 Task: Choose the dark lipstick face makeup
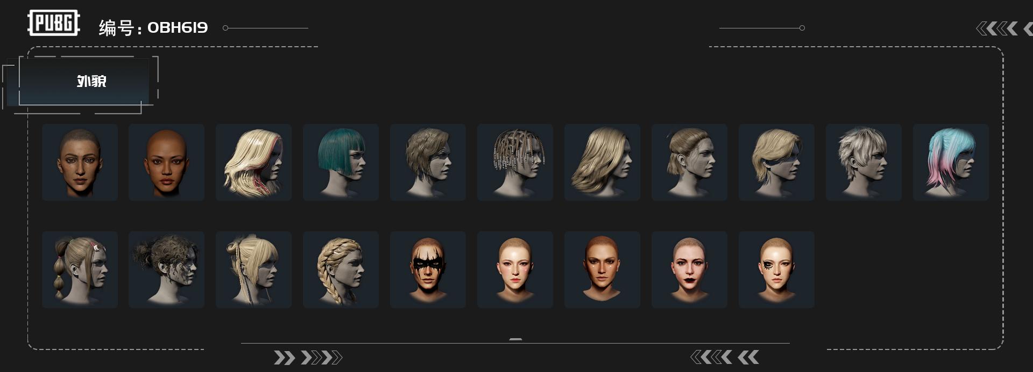(689, 269)
